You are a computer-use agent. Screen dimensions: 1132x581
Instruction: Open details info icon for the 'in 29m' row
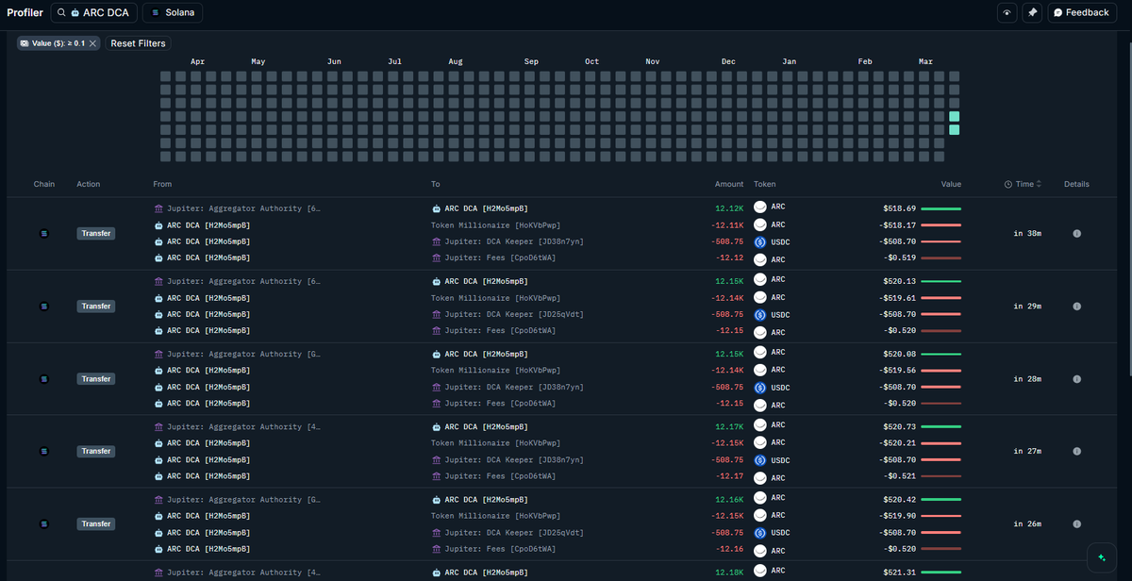click(x=1076, y=306)
